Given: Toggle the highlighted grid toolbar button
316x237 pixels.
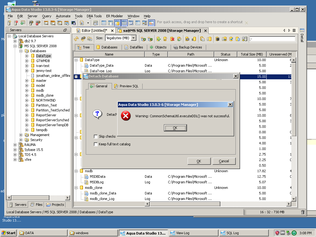Looking at the screenshot, I should [124, 23].
